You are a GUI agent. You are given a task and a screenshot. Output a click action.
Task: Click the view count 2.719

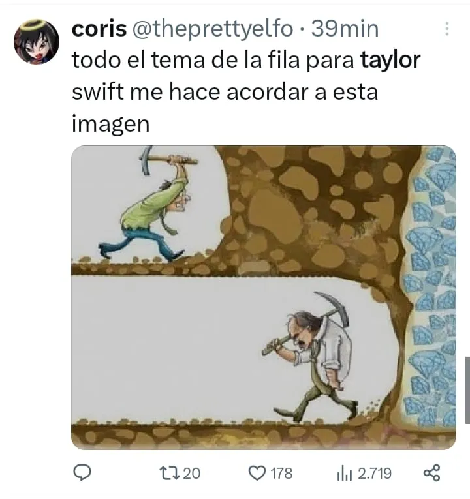point(375,473)
